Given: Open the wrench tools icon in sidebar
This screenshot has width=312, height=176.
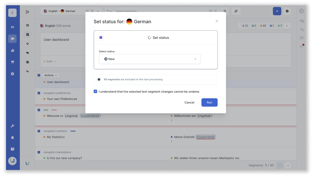Looking at the screenshot, I should coord(12,126).
